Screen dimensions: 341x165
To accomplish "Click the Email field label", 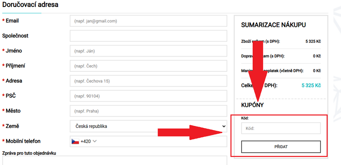I will pos(12,20).
